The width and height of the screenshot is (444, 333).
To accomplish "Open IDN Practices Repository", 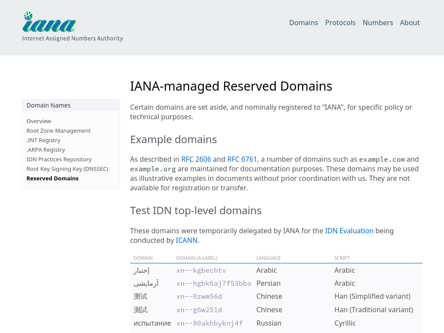I will [59, 160].
